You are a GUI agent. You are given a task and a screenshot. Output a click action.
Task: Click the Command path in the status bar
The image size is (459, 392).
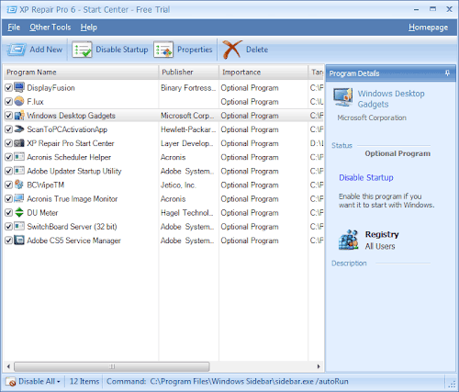tap(249, 382)
